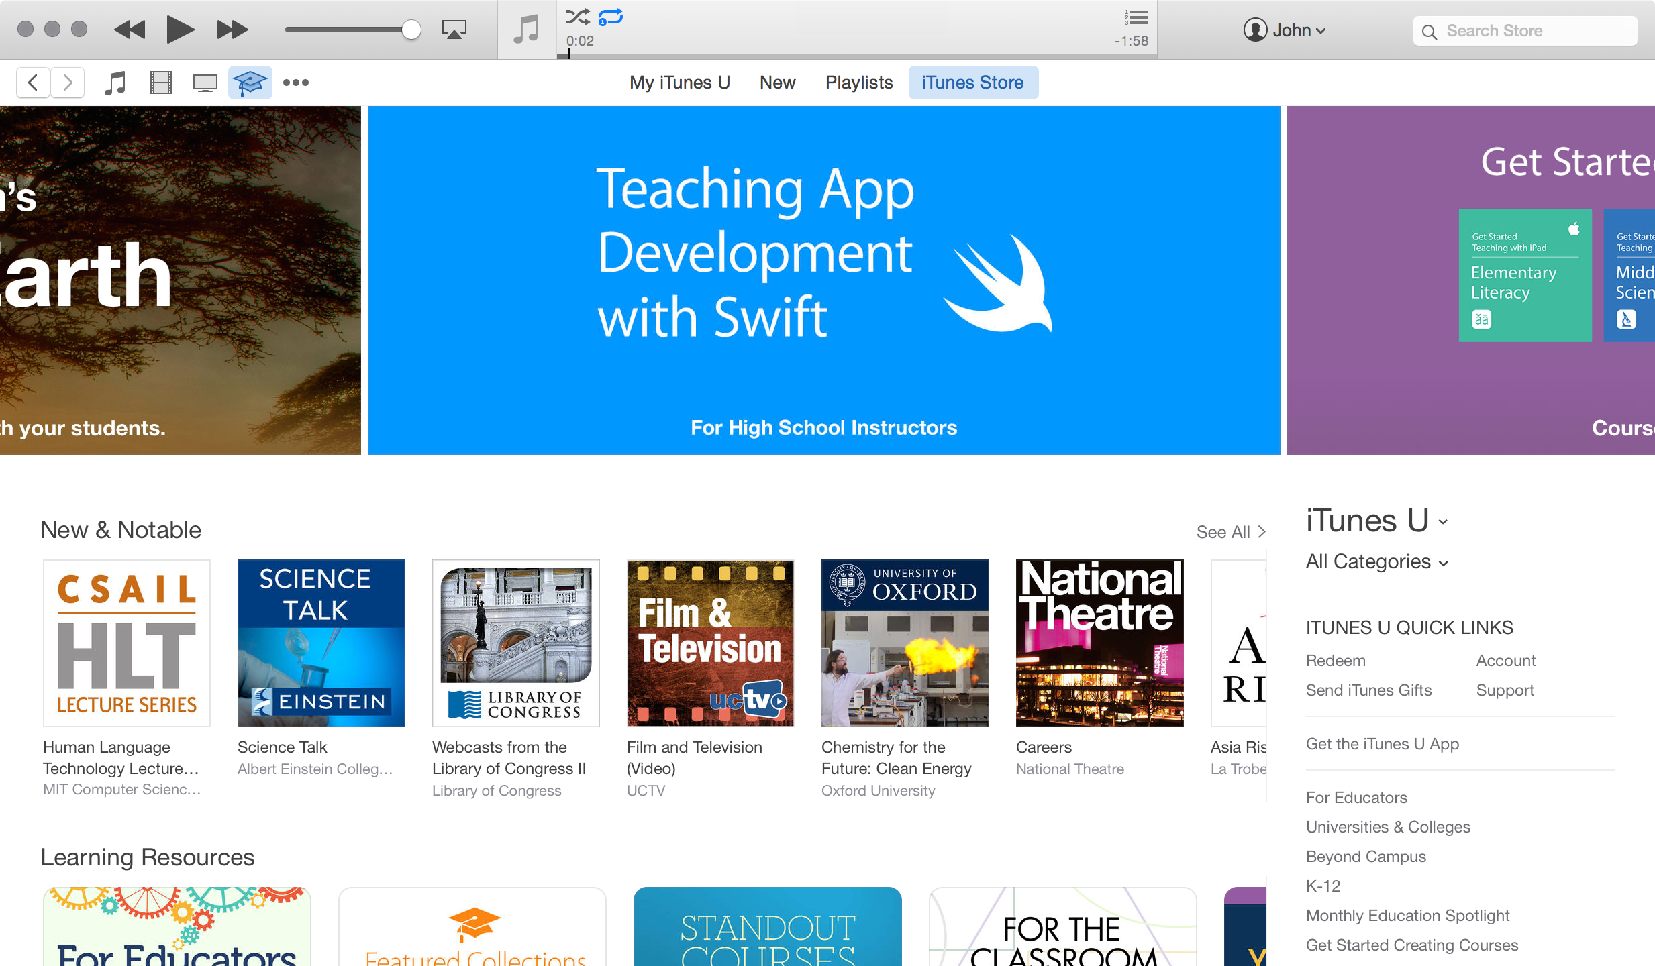Open the AirPlay icon
The image size is (1655, 966).
[x=454, y=30]
